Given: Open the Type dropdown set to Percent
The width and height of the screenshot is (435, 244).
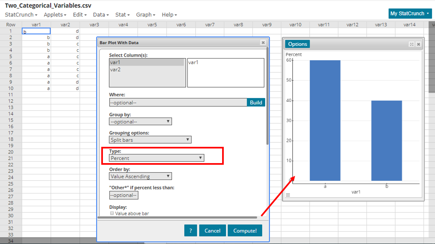Looking at the screenshot, I should click(x=156, y=158).
